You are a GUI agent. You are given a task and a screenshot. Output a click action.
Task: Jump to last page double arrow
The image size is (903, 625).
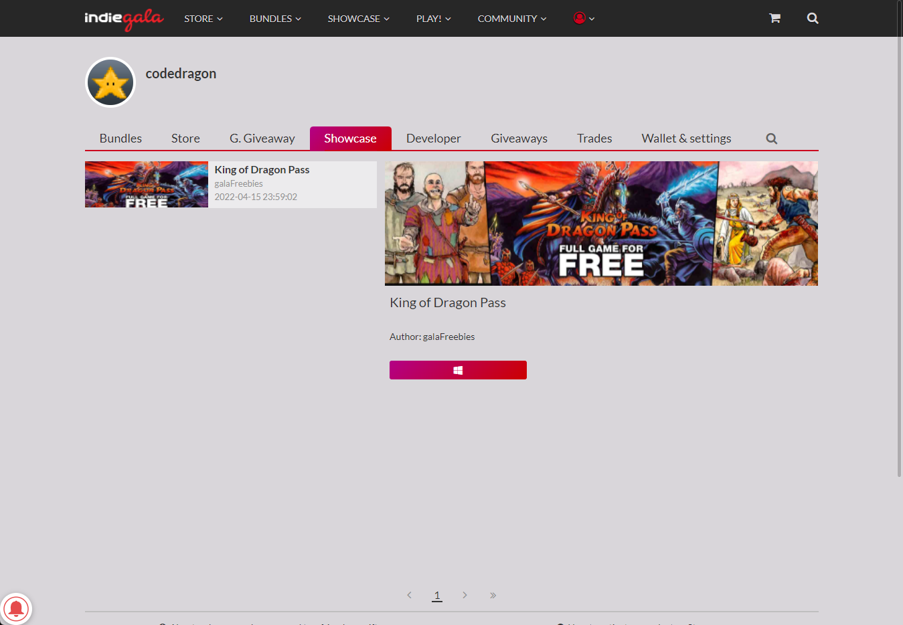pyautogui.click(x=493, y=595)
